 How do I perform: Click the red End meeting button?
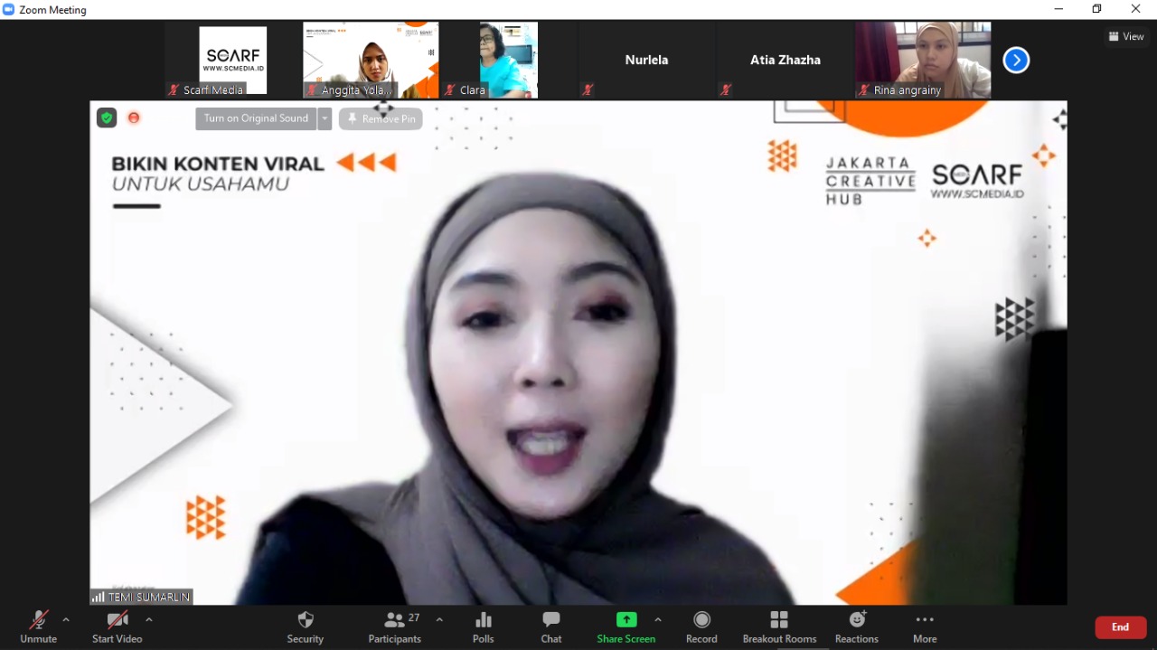pyautogui.click(x=1120, y=627)
